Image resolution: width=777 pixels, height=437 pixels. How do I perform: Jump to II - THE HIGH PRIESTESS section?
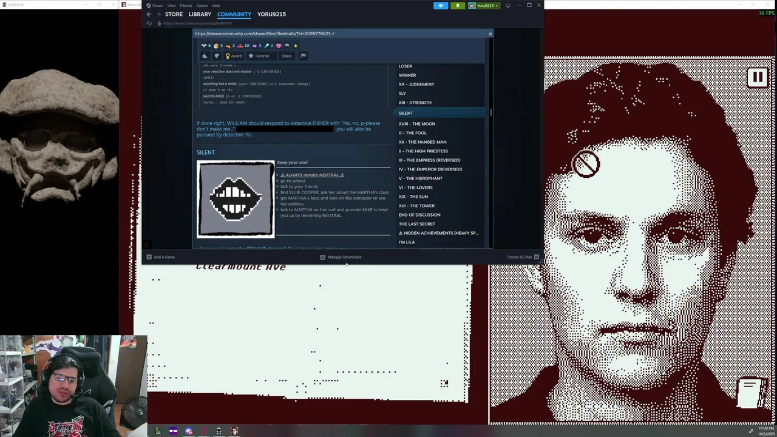click(x=423, y=151)
